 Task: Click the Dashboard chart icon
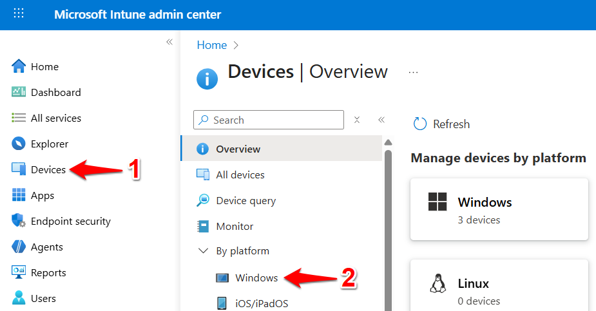19,92
